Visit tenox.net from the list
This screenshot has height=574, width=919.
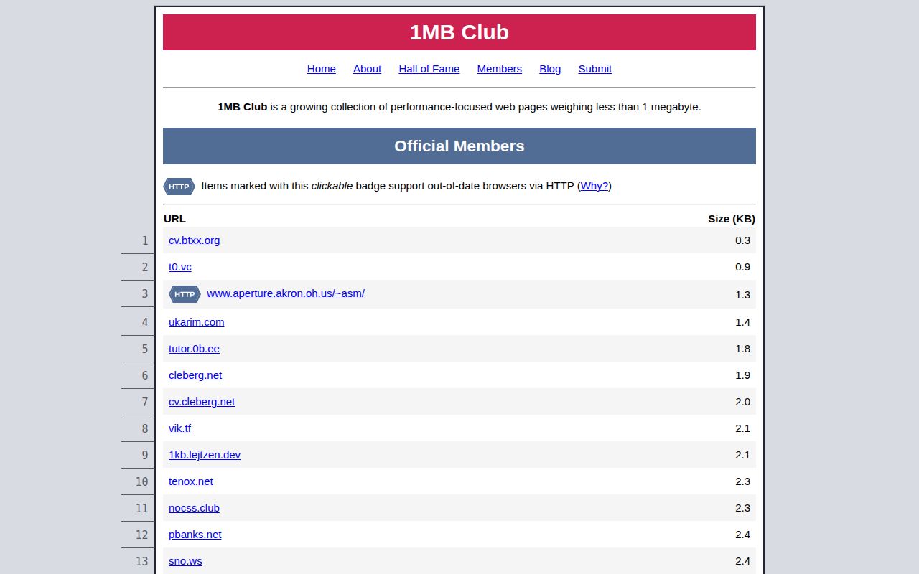(190, 481)
